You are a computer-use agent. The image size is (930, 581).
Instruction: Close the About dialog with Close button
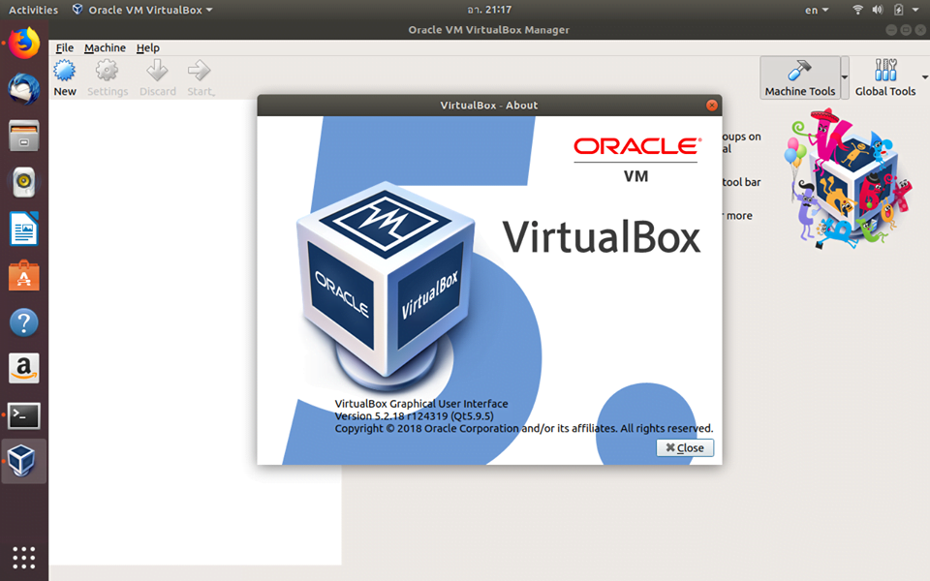pyautogui.click(x=685, y=447)
